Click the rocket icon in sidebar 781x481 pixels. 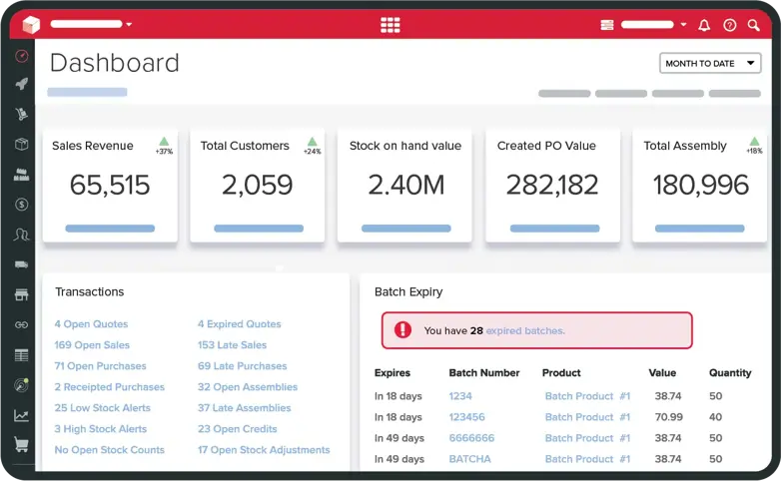(x=21, y=84)
